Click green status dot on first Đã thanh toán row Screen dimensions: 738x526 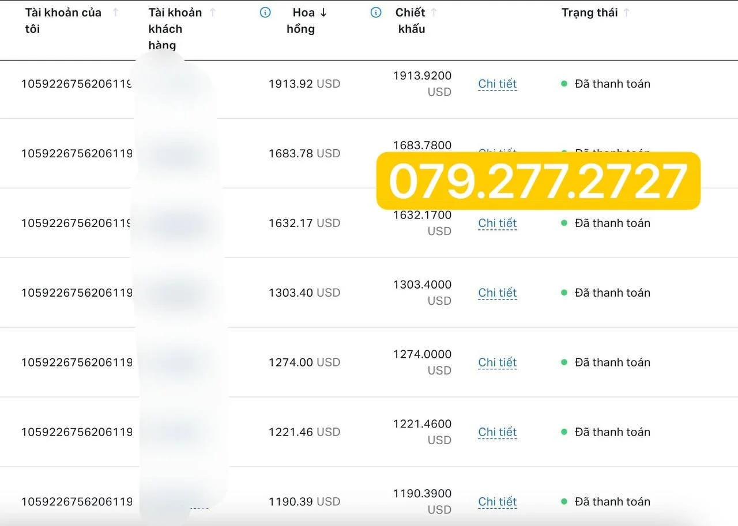tap(564, 84)
